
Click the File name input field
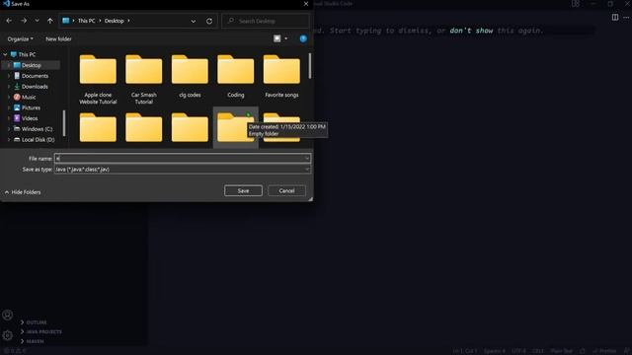pos(180,159)
